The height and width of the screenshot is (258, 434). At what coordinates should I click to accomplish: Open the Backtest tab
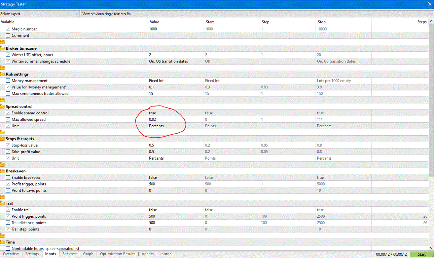[x=69, y=254]
